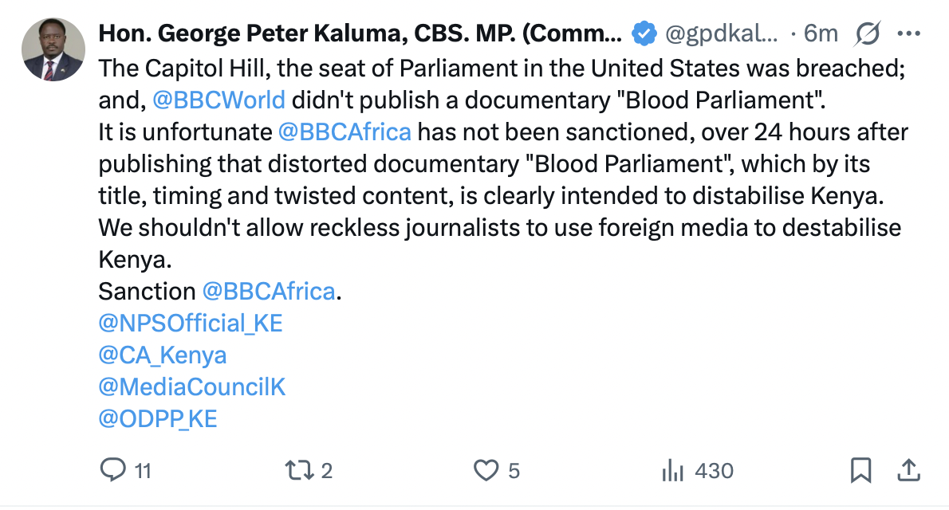The image size is (949, 510).
Task: Open the @BBCWorld mention
Action: pos(218,100)
